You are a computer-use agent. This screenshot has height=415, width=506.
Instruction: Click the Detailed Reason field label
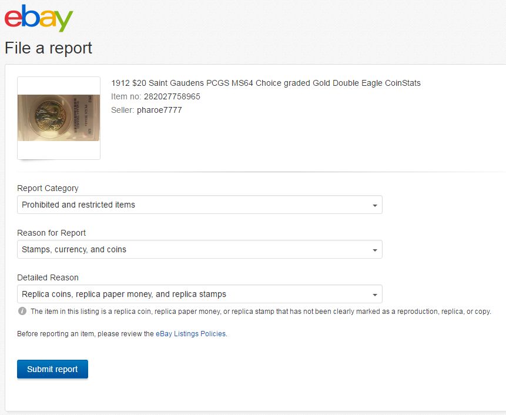(x=48, y=277)
